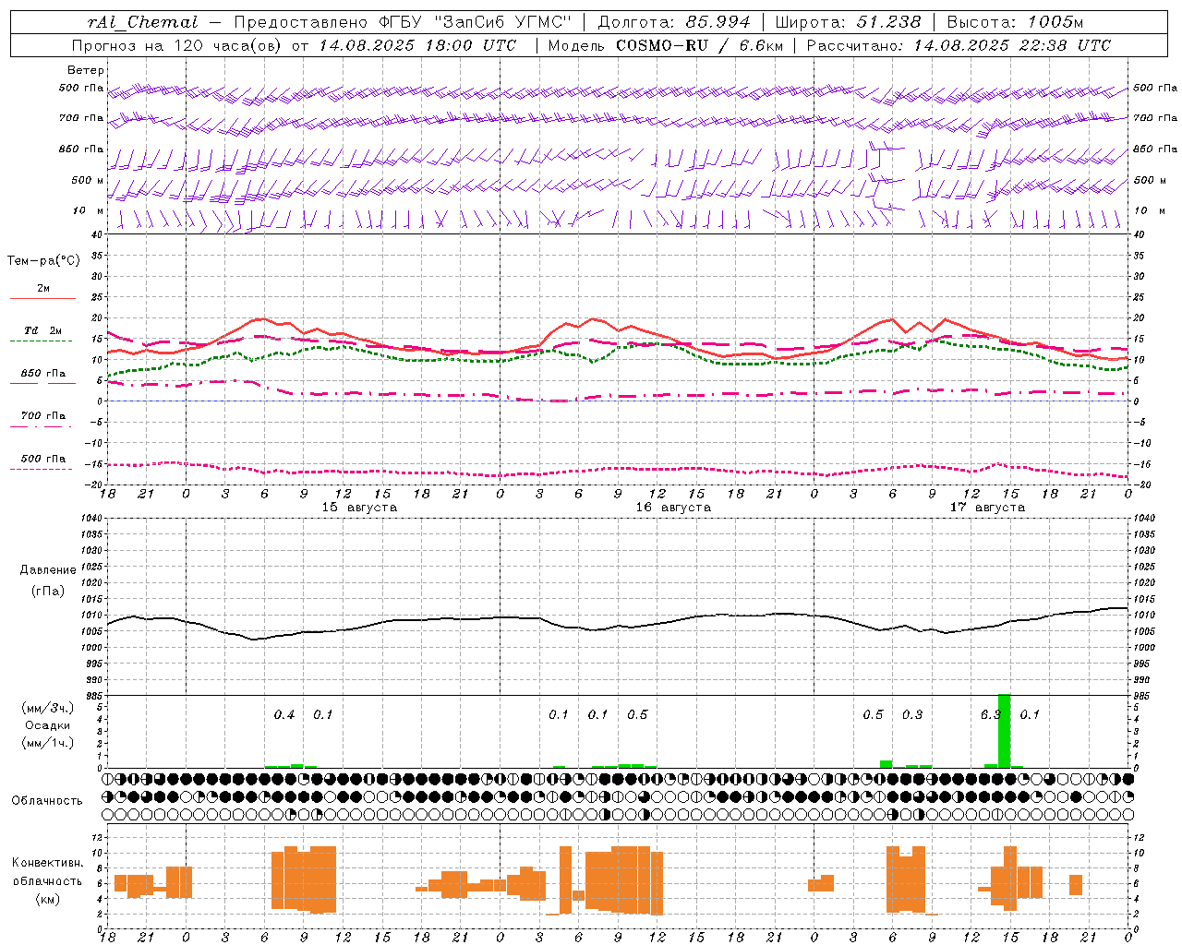Click the Давление pressure axis title
The image size is (1182, 945).
click(x=47, y=569)
